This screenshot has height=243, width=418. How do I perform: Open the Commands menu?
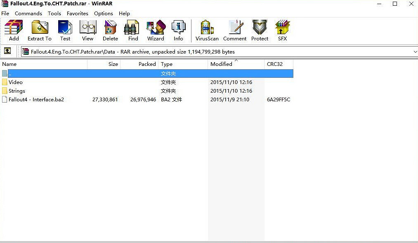pos(28,13)
